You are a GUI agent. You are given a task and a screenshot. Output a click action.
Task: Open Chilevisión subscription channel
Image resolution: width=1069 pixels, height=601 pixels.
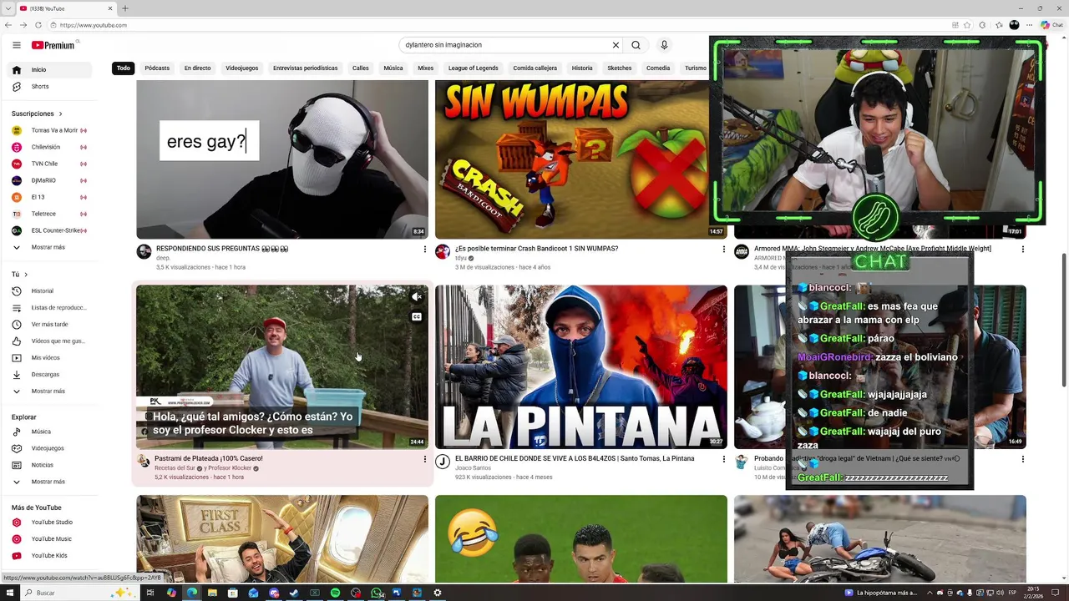pyautogui.click(x=50, y=148)
